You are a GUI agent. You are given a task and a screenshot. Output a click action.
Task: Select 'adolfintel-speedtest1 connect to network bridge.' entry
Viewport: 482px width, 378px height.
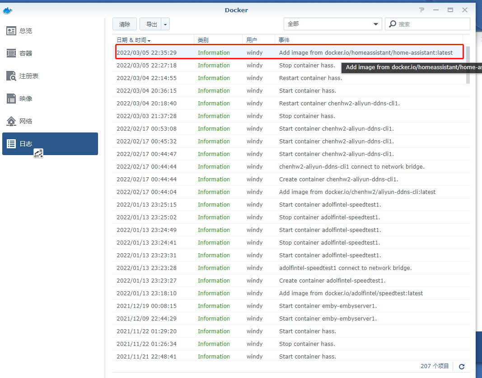click(291, 268)
